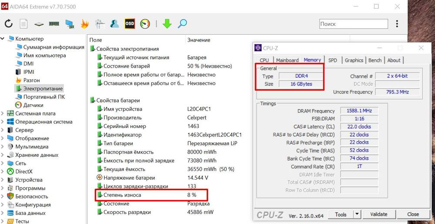
Task: Switch to CPU tab in CPU-Z
Action: click(264, 60)
